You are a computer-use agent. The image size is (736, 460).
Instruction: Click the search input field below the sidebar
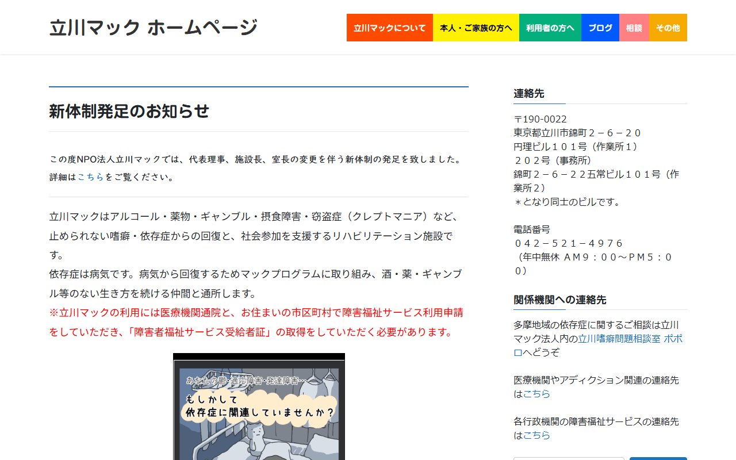[x=569, y=458]
